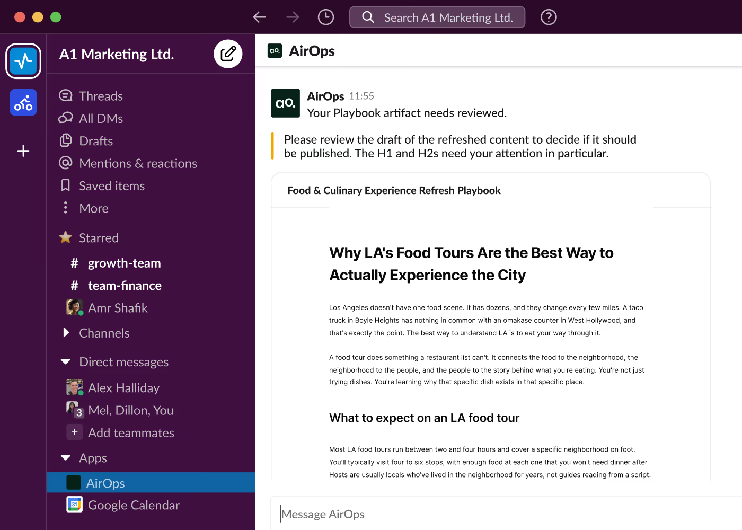Collapse the Apps section arrow
Screen dimensions: 742x530
(x=66, y=458)
